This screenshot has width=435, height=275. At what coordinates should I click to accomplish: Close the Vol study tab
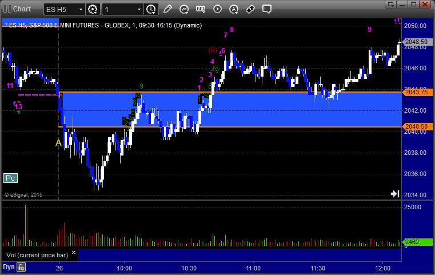pos(74,253)
